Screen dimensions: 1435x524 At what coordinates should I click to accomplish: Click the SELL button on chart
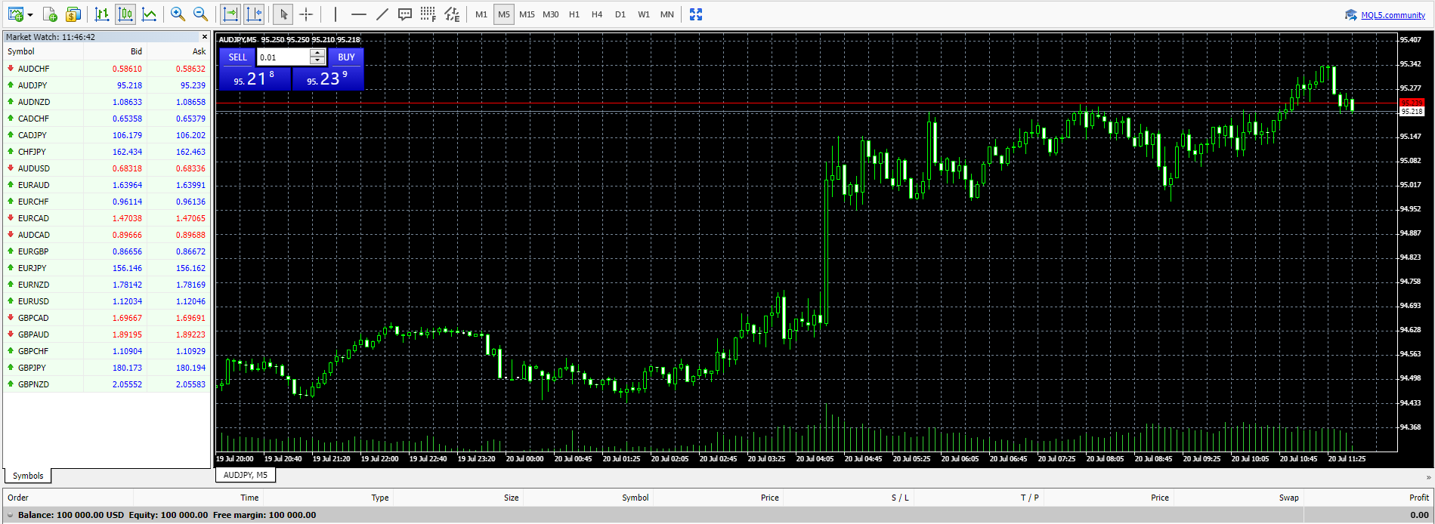click(237, 57)
